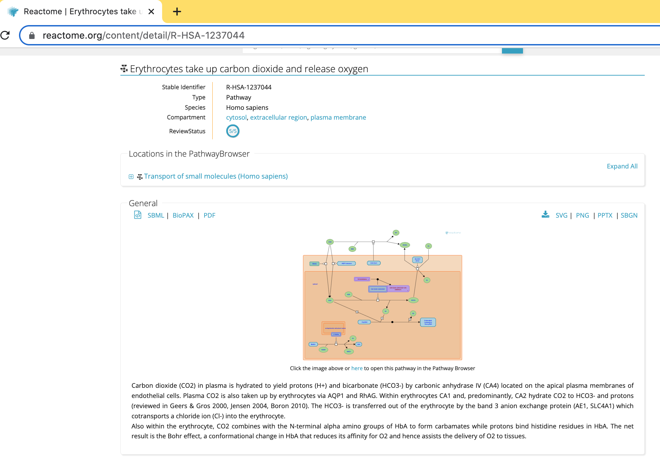Click the Reactome favicon in the tab
This screenshot has width=660, height=461.
(13, 12)
